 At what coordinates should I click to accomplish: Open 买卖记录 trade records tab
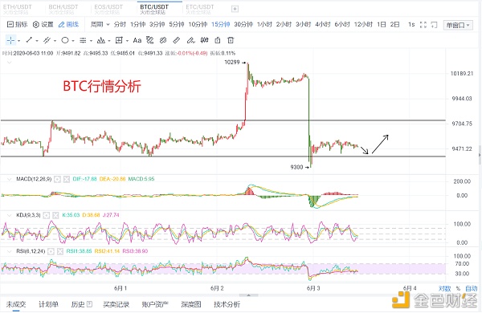pyautogui.click(x=116, y=304)
